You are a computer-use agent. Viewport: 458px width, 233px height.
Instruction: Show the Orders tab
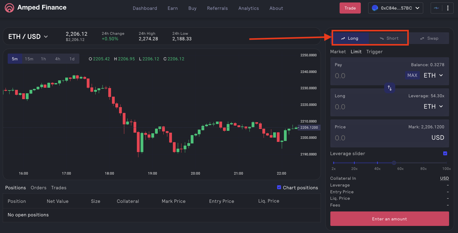click(38, 188)
